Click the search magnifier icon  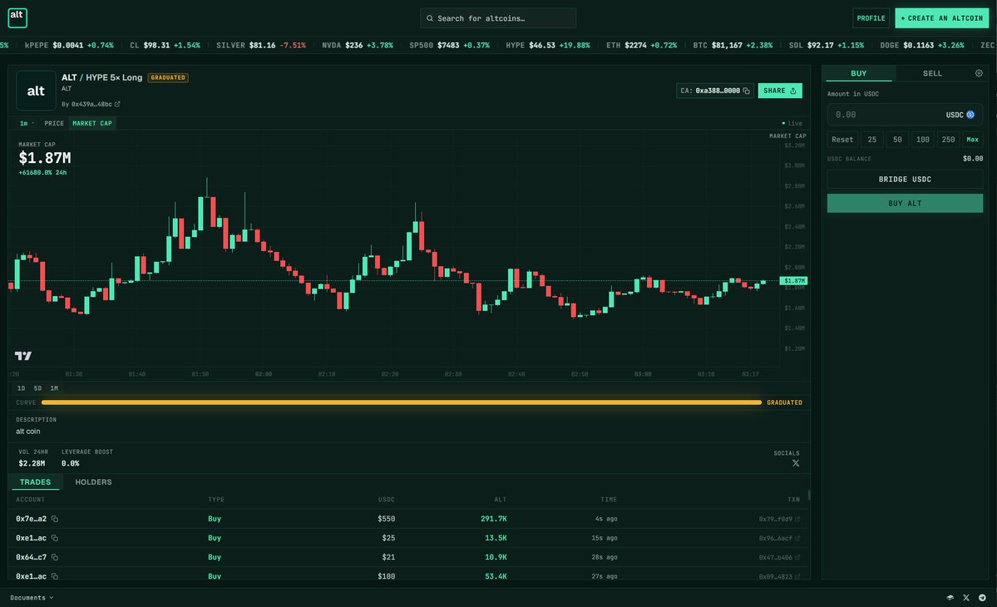(430, 18)
